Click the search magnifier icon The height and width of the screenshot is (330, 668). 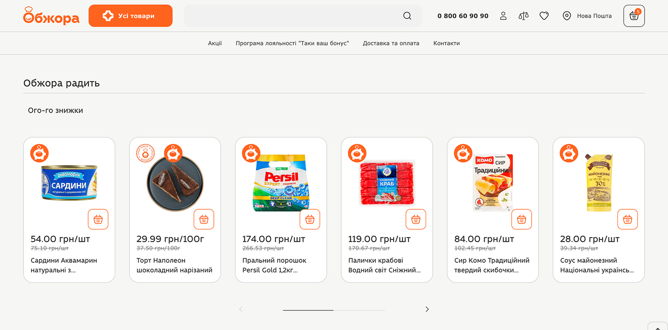pyautogui.click(x=407, y=16)
